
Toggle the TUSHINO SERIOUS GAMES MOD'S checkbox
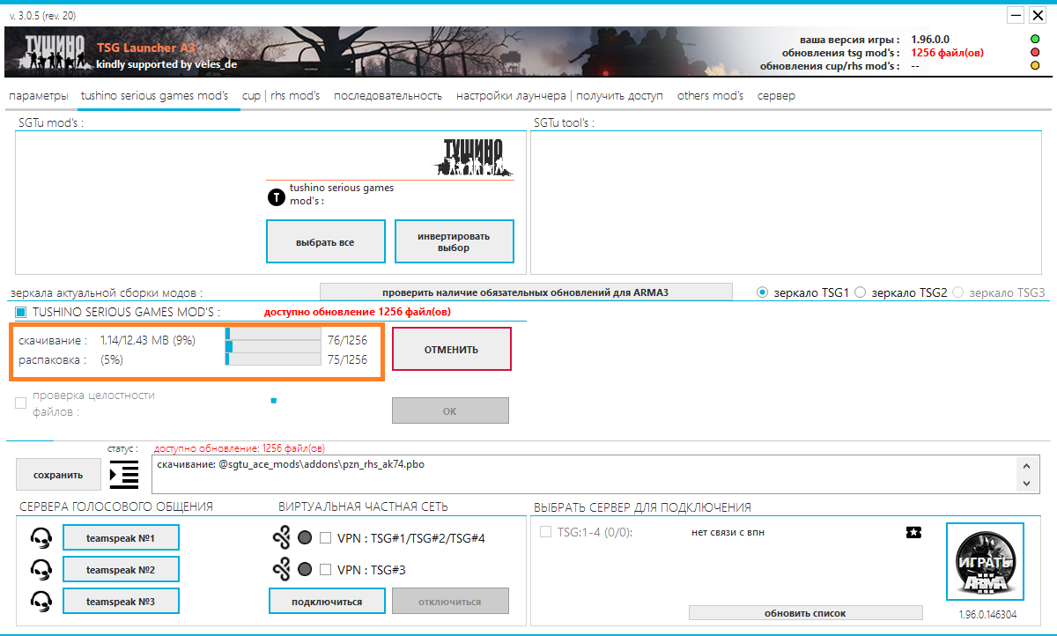20,312
